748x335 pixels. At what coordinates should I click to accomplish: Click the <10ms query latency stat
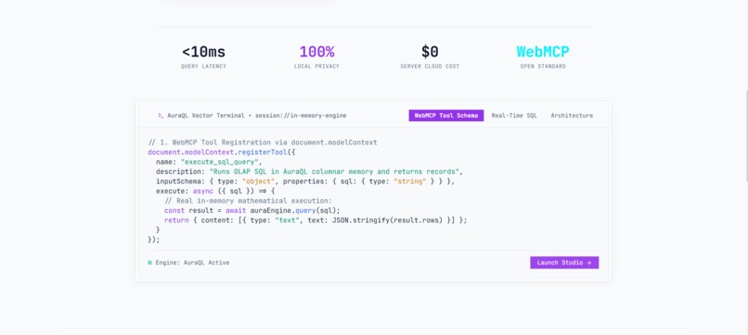pyautogui.click(x=203, y=52)
